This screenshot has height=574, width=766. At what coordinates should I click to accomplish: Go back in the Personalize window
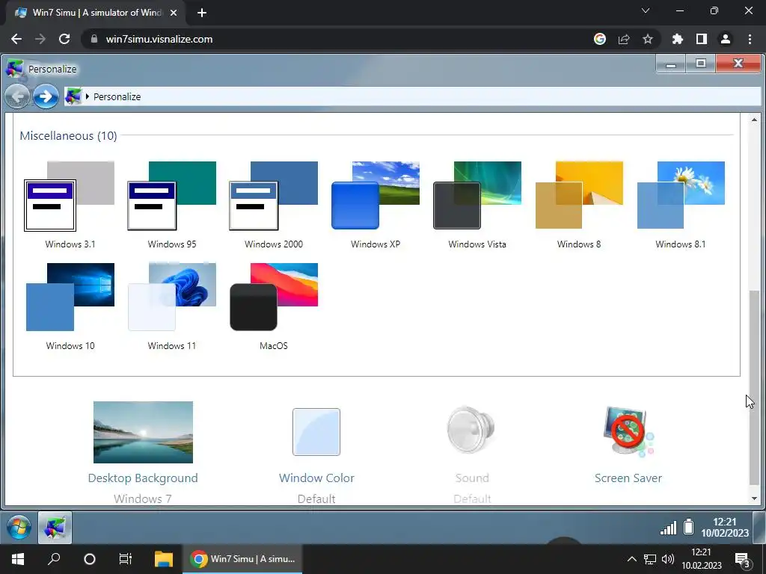(18, 96)
